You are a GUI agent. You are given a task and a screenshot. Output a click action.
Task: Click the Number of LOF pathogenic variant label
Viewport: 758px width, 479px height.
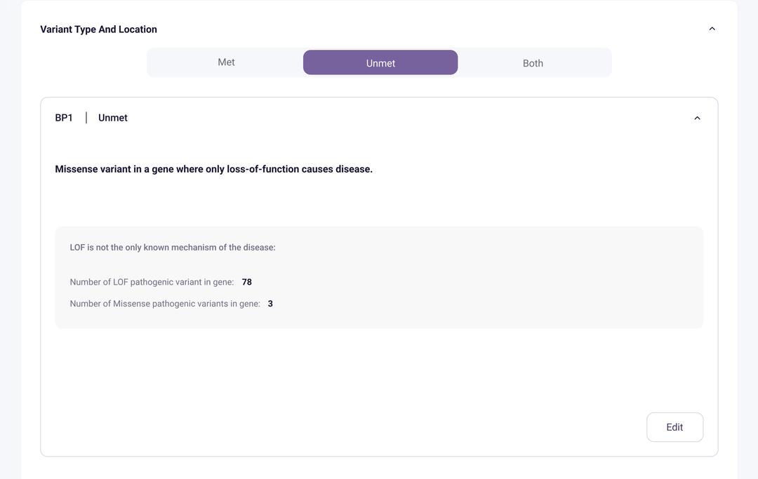pos(152,282)
